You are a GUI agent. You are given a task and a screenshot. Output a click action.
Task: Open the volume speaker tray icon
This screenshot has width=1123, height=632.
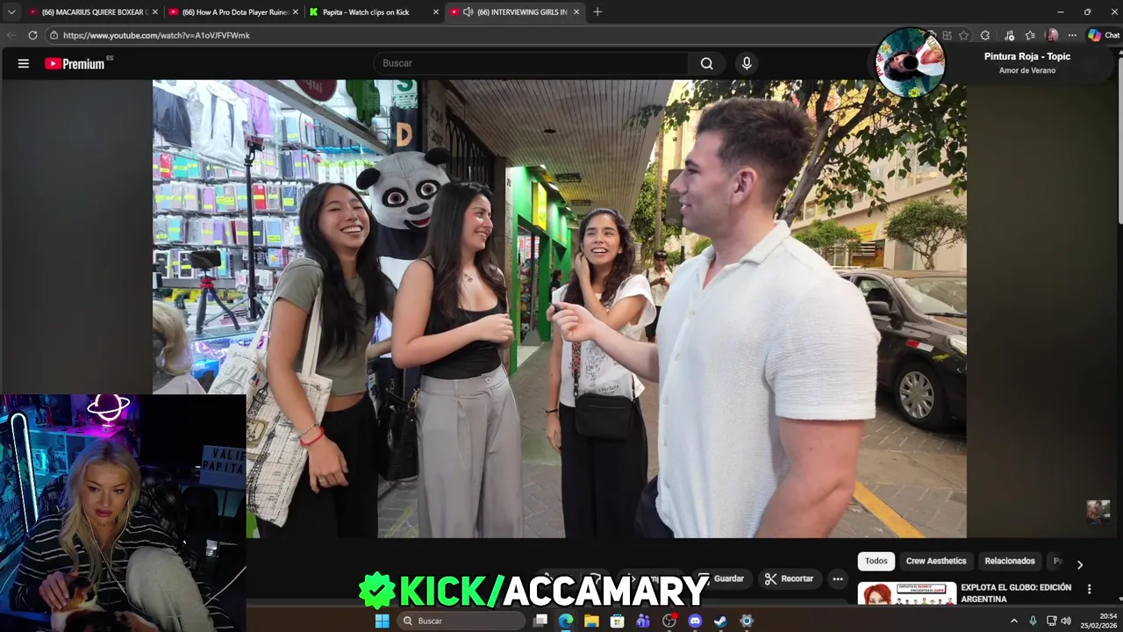point(1066,621)
